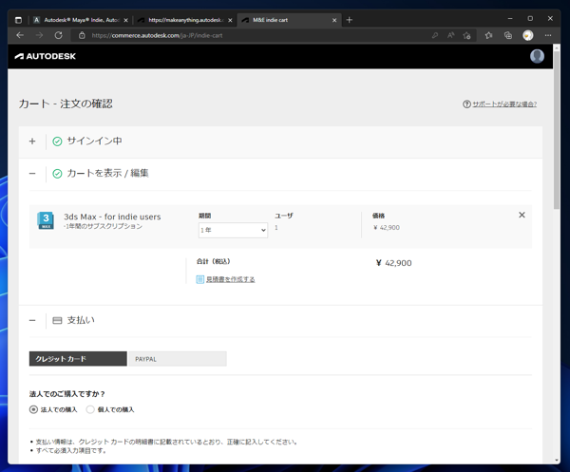Click the sign-in green checkmark icon
570x472 pixels.
[x=57, y=142]
